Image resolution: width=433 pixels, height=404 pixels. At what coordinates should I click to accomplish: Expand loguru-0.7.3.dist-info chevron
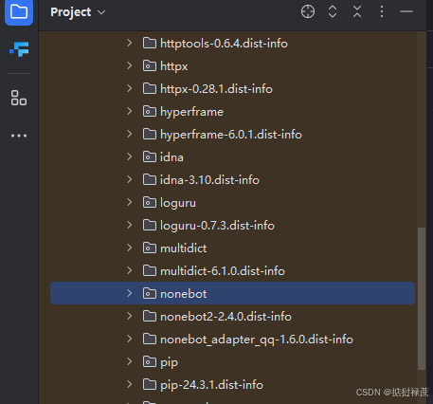point(129,225)
